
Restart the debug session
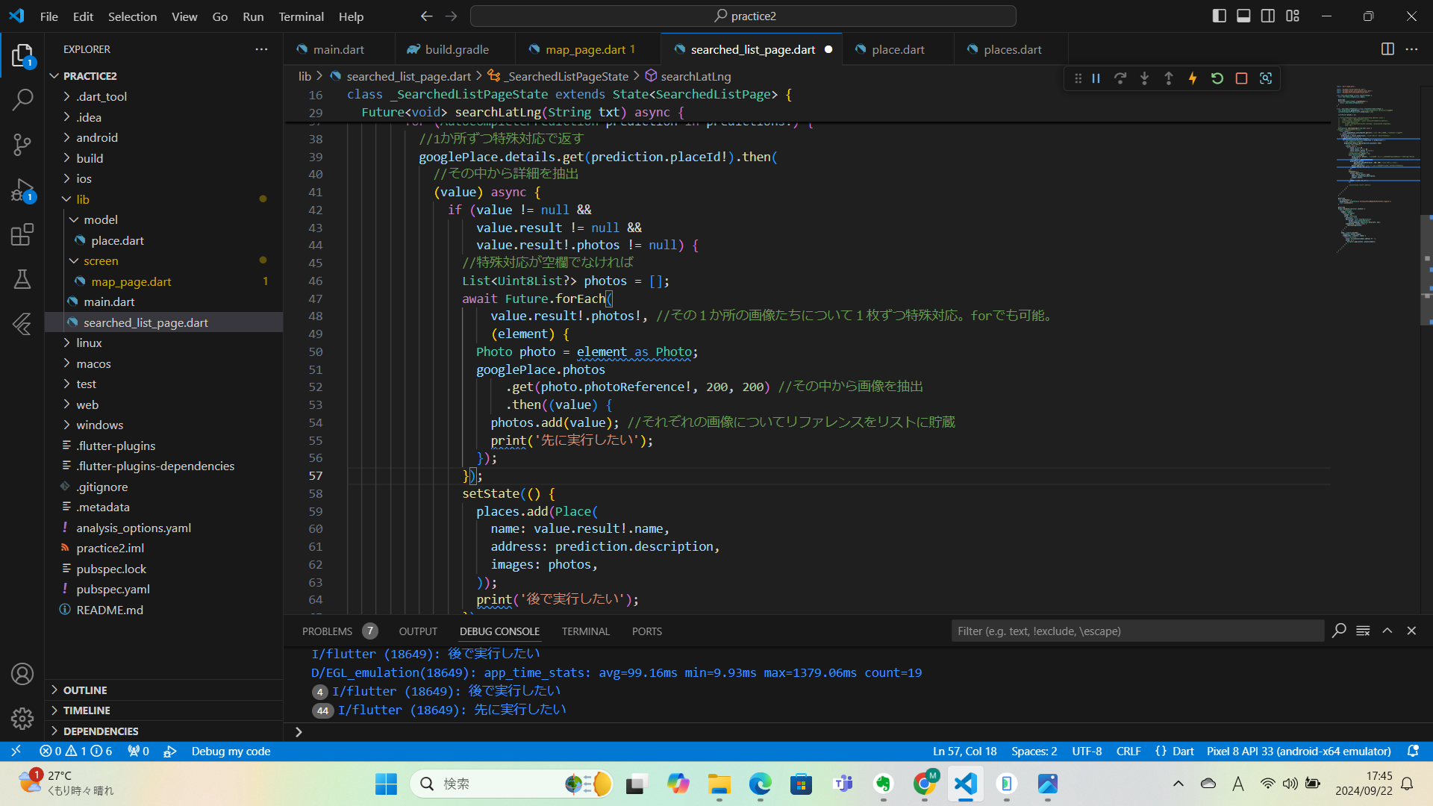tap(1217, 78)
